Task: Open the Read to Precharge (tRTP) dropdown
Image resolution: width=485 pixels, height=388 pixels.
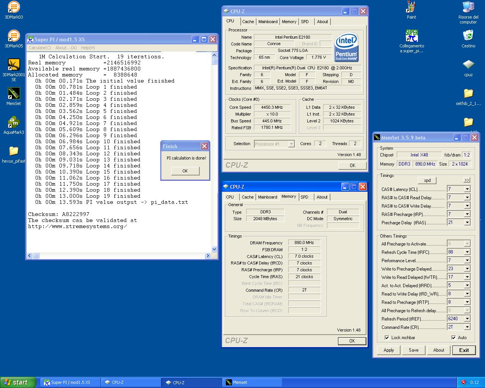Action: (467, 302)
